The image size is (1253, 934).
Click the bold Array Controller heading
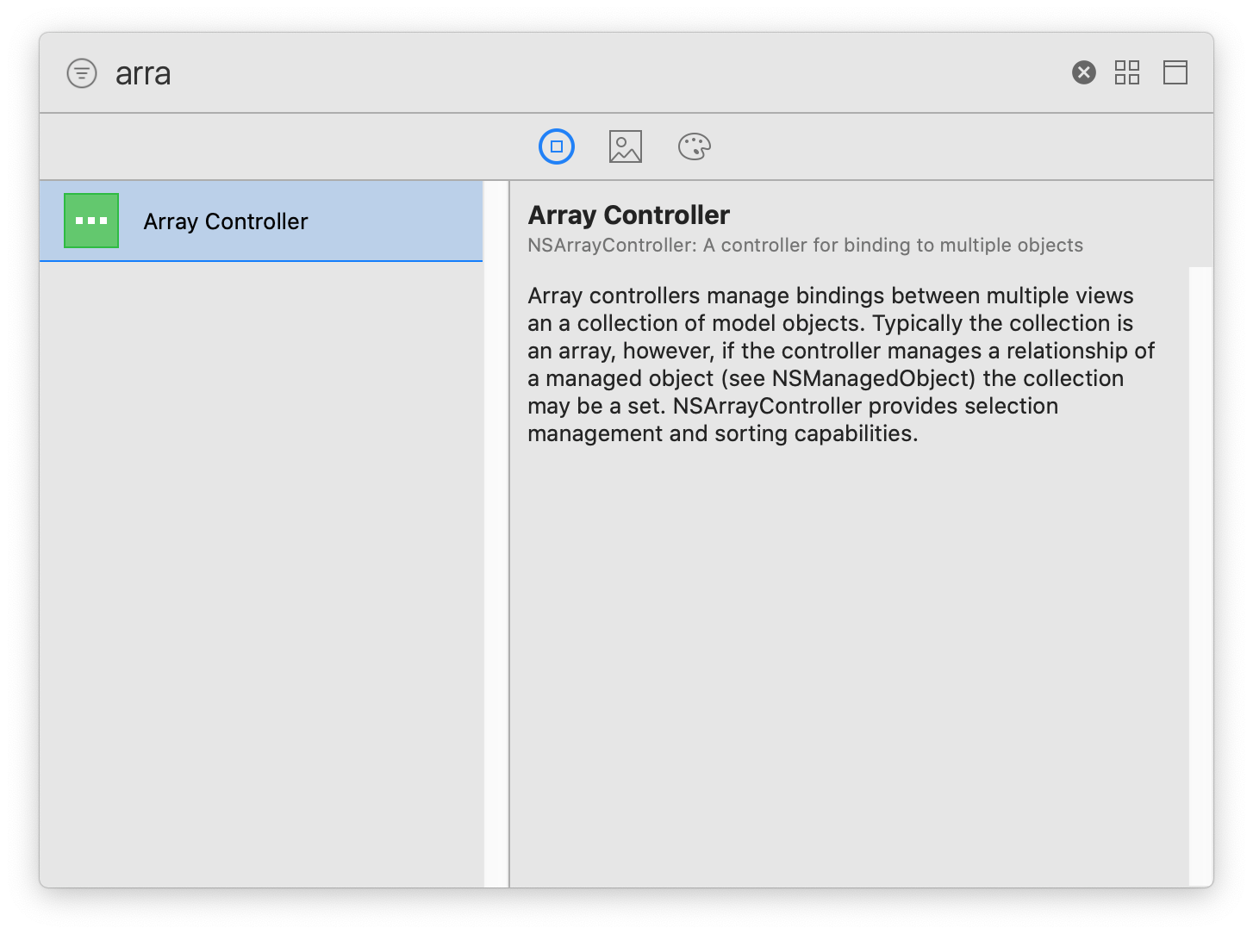click(x=629, y=215)
